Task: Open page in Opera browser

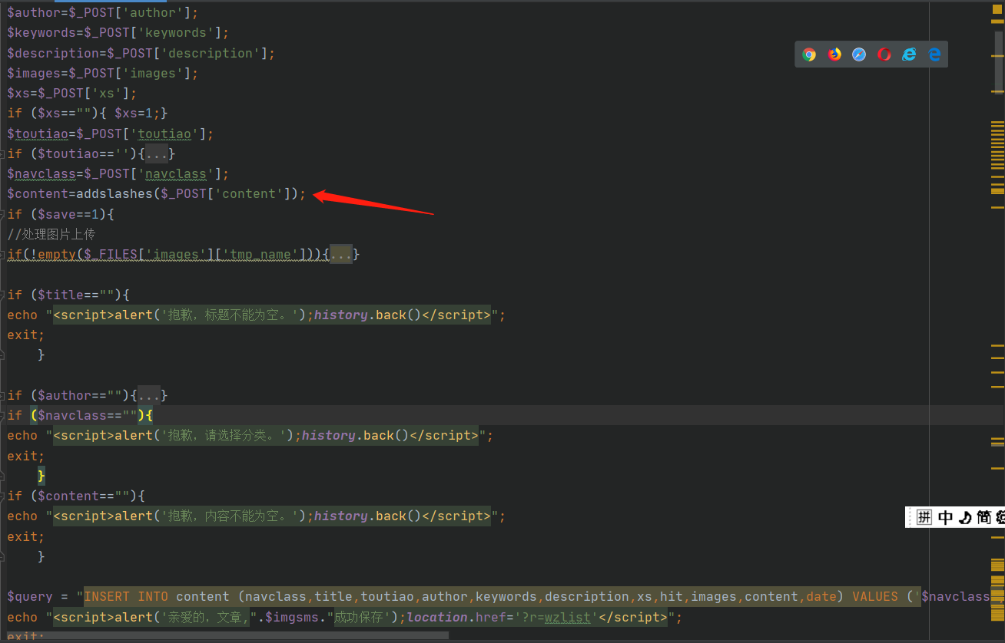Action: [x=884, y=54]
